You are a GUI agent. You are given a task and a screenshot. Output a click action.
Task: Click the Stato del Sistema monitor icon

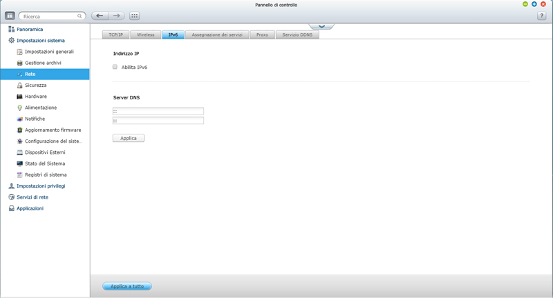pos(19,163)
